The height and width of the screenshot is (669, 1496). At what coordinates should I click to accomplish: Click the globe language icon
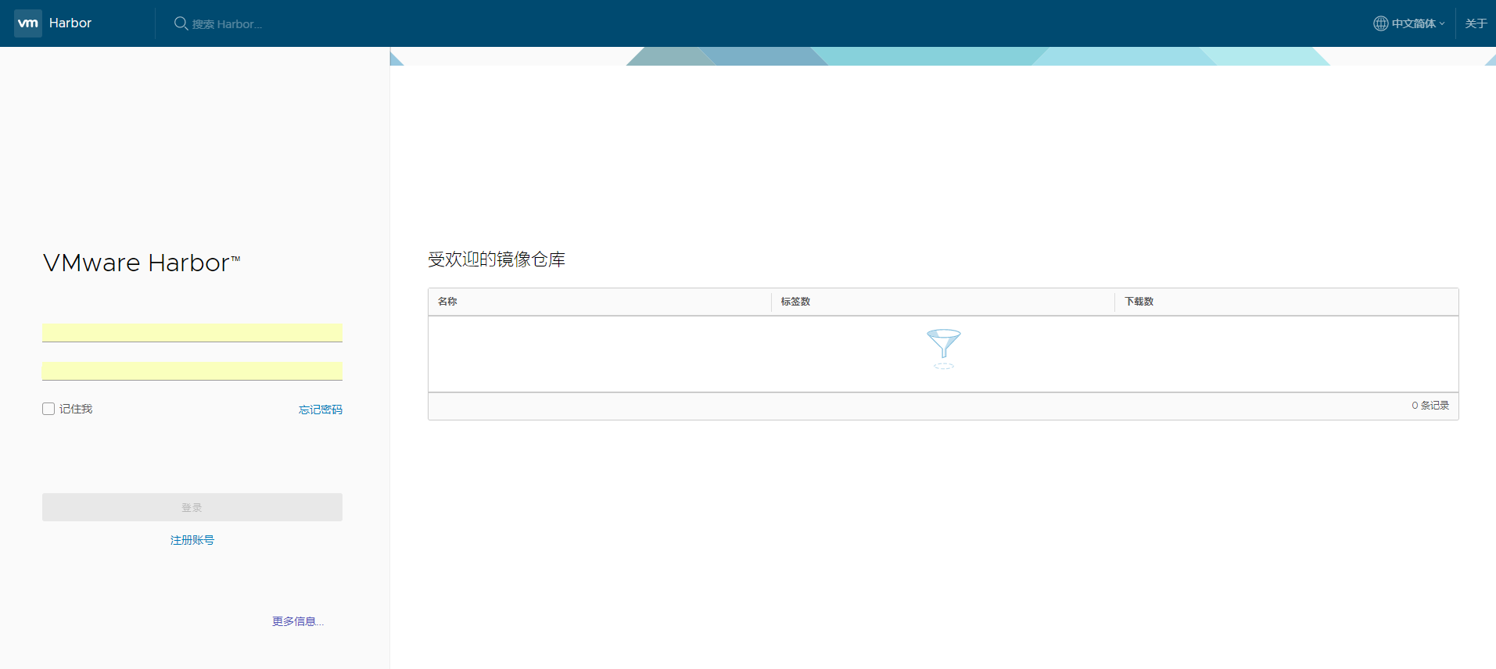pos(1380,23)
